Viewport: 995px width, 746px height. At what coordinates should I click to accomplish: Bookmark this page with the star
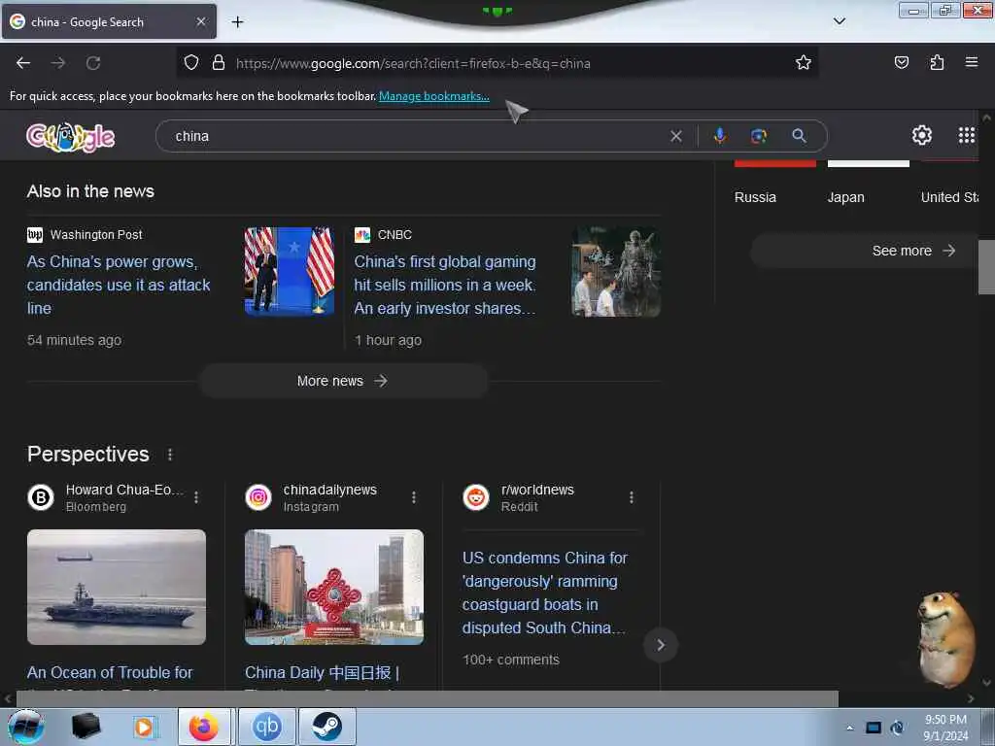click(804, 62)
